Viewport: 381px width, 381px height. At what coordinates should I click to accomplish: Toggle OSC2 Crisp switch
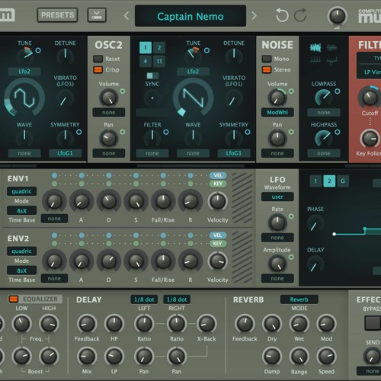(x=98, y=69)
